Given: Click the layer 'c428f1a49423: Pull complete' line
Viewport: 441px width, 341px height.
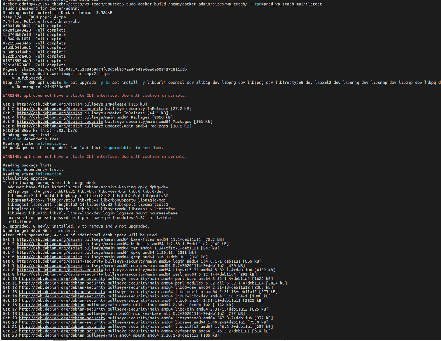Looking at the screenshot, I should click(34, 30).
